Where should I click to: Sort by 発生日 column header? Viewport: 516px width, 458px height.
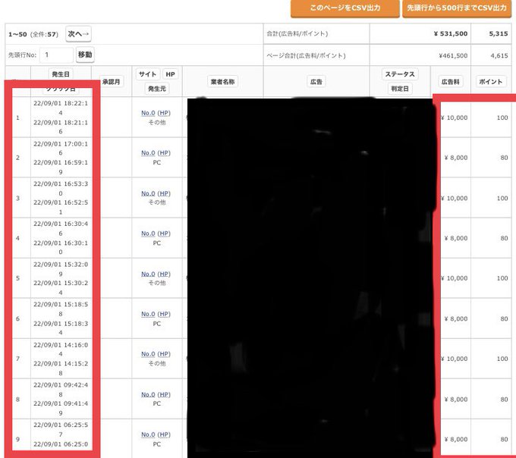[61, 74]
